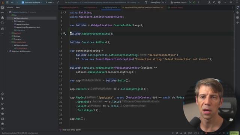Image resolution: width=240 pixels, height=135 pixels.
Task: Open Database tool window in right sidebar
Action: tap(237, 18)
